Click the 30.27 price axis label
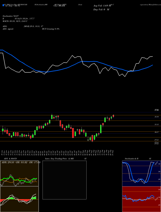This screenshot has height=212, width=161. tap(157, 132)
